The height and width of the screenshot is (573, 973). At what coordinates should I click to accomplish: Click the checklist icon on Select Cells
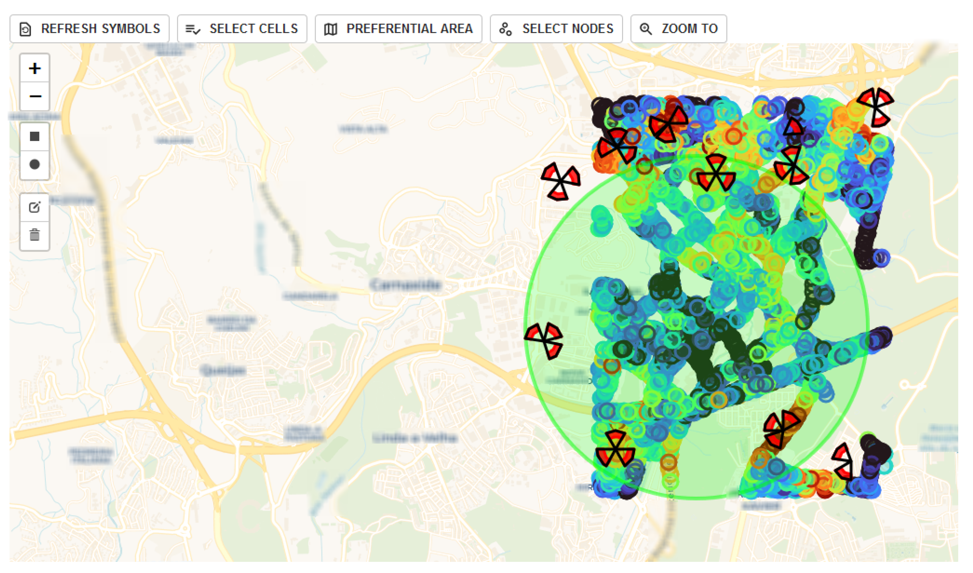pyautogui.click(x=193, y=29)
